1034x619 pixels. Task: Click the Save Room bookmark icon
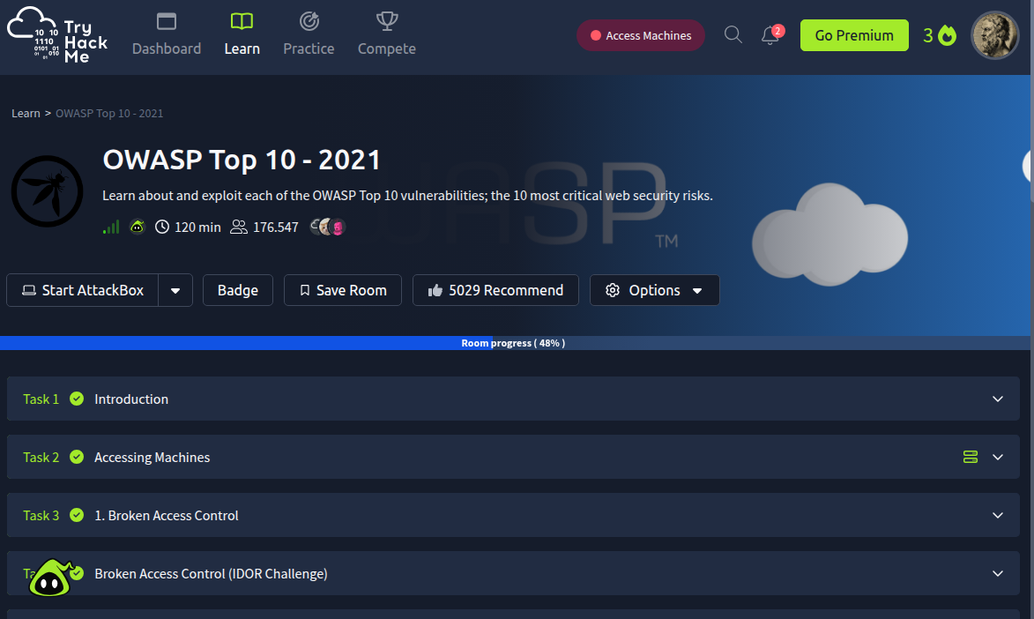click(305, 290)
